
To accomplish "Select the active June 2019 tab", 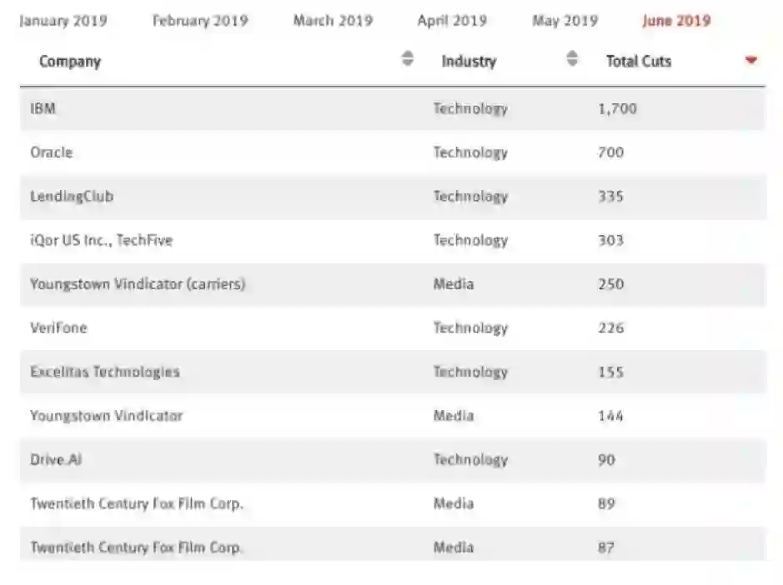I will [x=676, y=21].
